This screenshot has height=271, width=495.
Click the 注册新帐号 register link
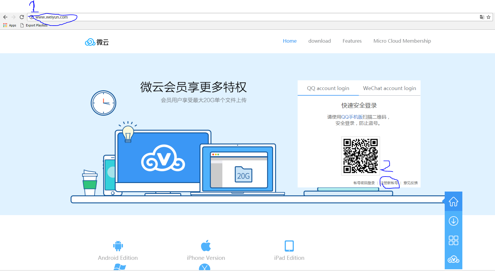[389, 183]
